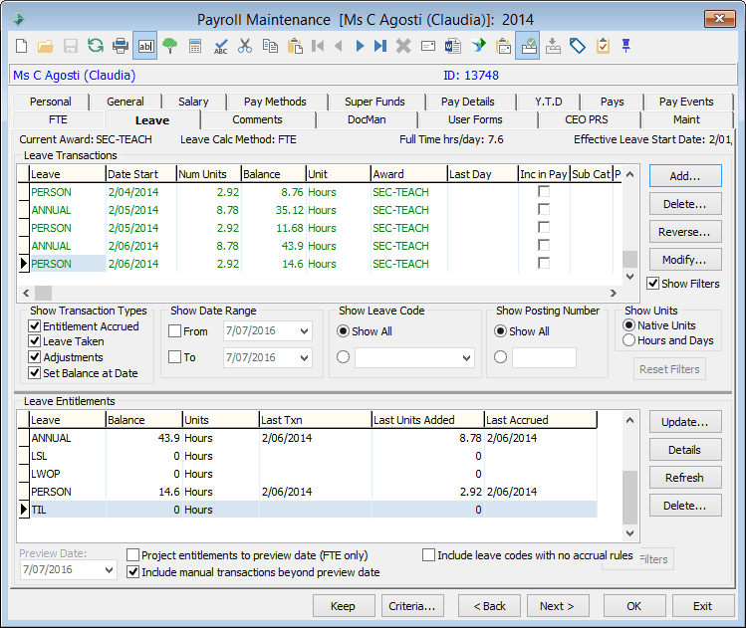Select specific leave code radio button
Viewport: 746px width, 628px height.
tap(343, 357)
